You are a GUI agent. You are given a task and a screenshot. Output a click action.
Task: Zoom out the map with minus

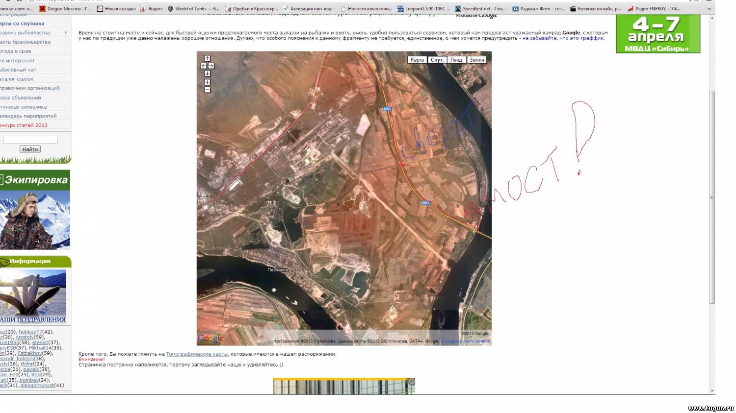[207, 90]
